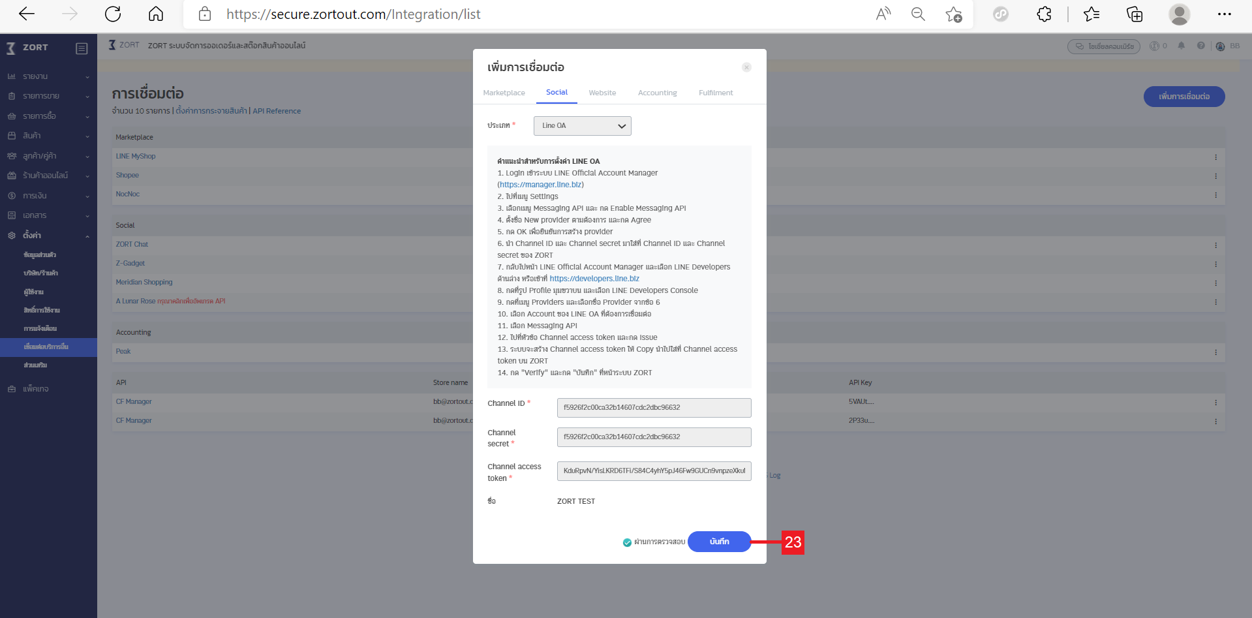Screen dimensions: 1252x618
Task: Close the เพิ่มการเชื่อมต่อ dialog
Action: [746, 67]
